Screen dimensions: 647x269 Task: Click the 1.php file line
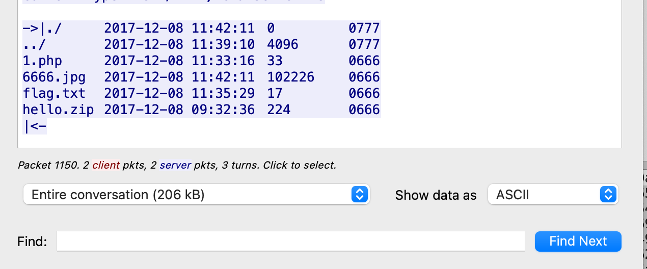(x=43, y=61)
